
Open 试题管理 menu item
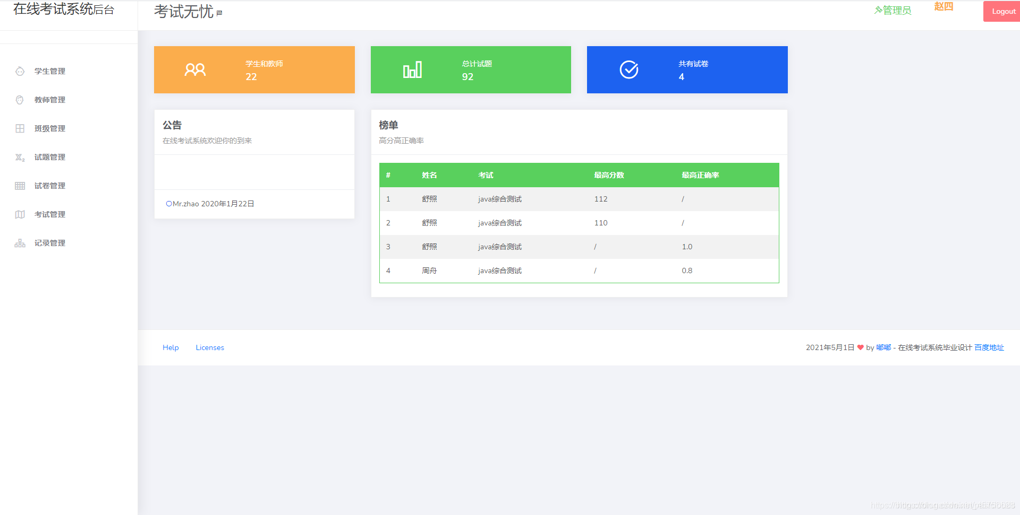pyautogui.click(x=50, y=157)
